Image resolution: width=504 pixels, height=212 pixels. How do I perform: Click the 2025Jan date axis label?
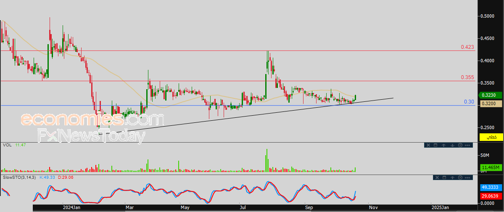[x=440, y=208]
